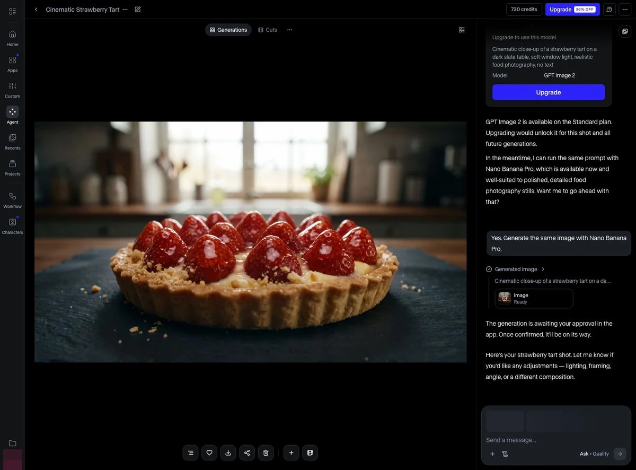Switch the layout view icon
636x470 pixels.
point(462,30)
